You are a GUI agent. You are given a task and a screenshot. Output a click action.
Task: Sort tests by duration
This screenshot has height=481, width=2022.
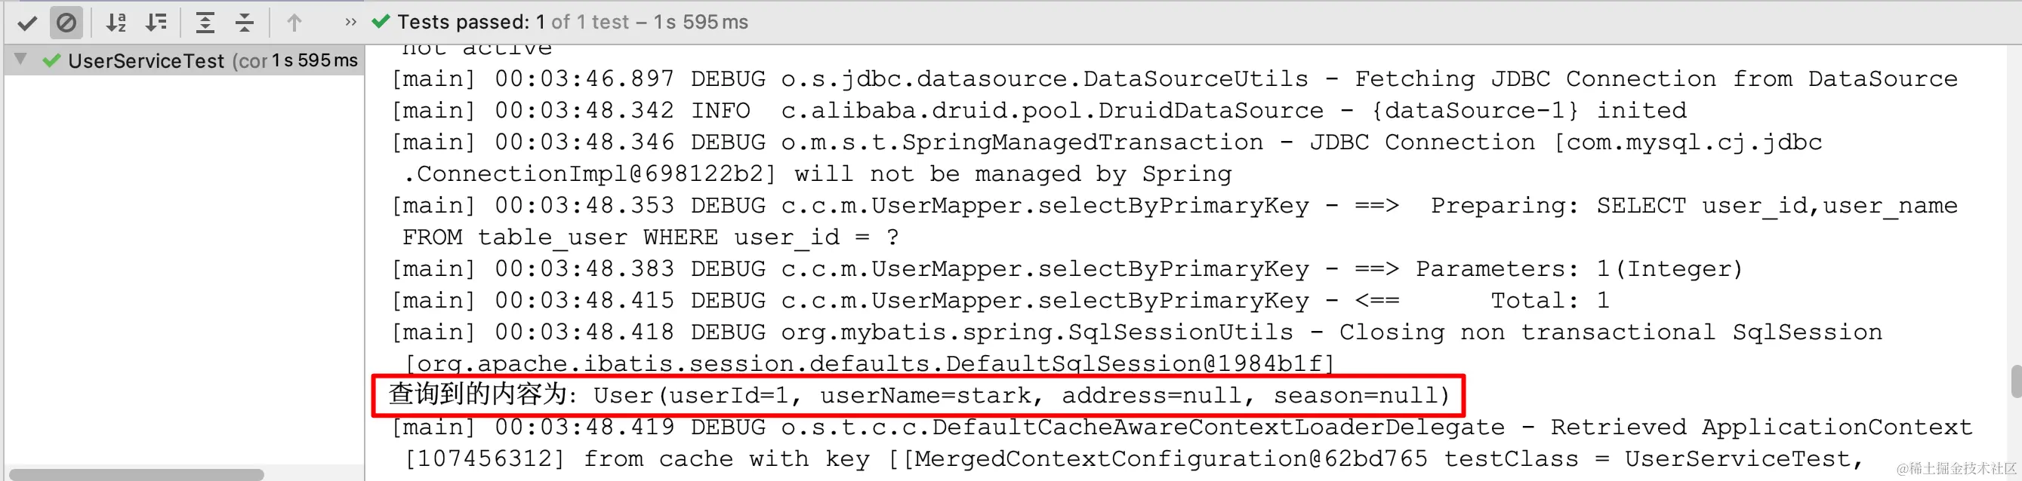pyautogui.click(x=156, y=23)
